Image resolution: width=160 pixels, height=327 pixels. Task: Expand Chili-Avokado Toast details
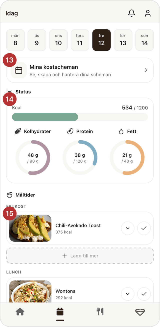(128, 228)
